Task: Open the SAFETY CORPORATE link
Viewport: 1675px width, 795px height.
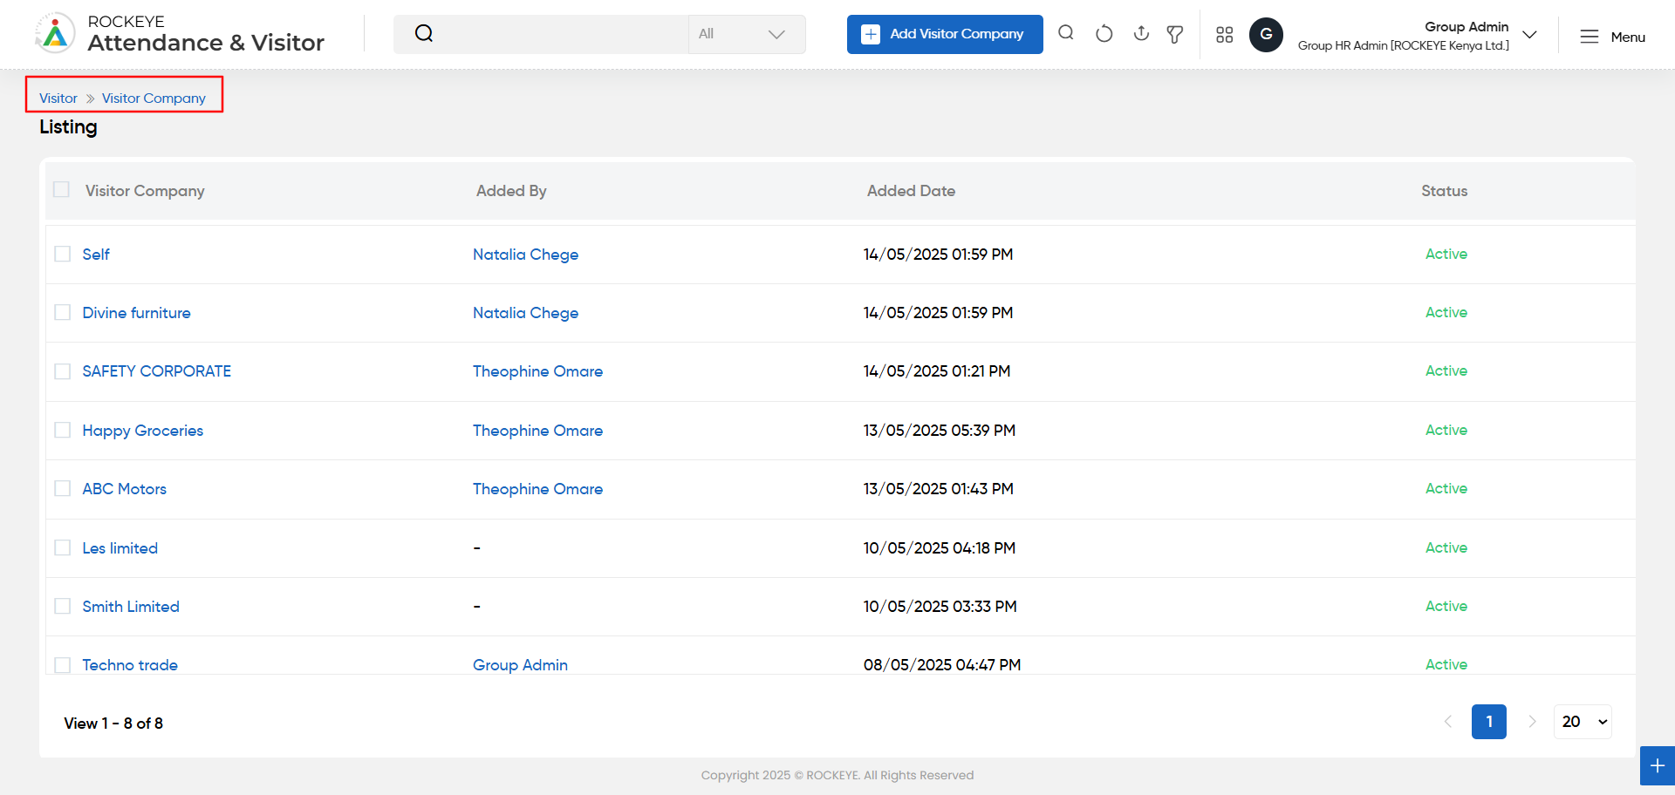Action: click(x=157, y=371)
